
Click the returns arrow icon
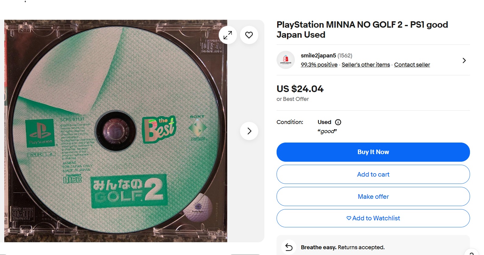click(289, 247)
